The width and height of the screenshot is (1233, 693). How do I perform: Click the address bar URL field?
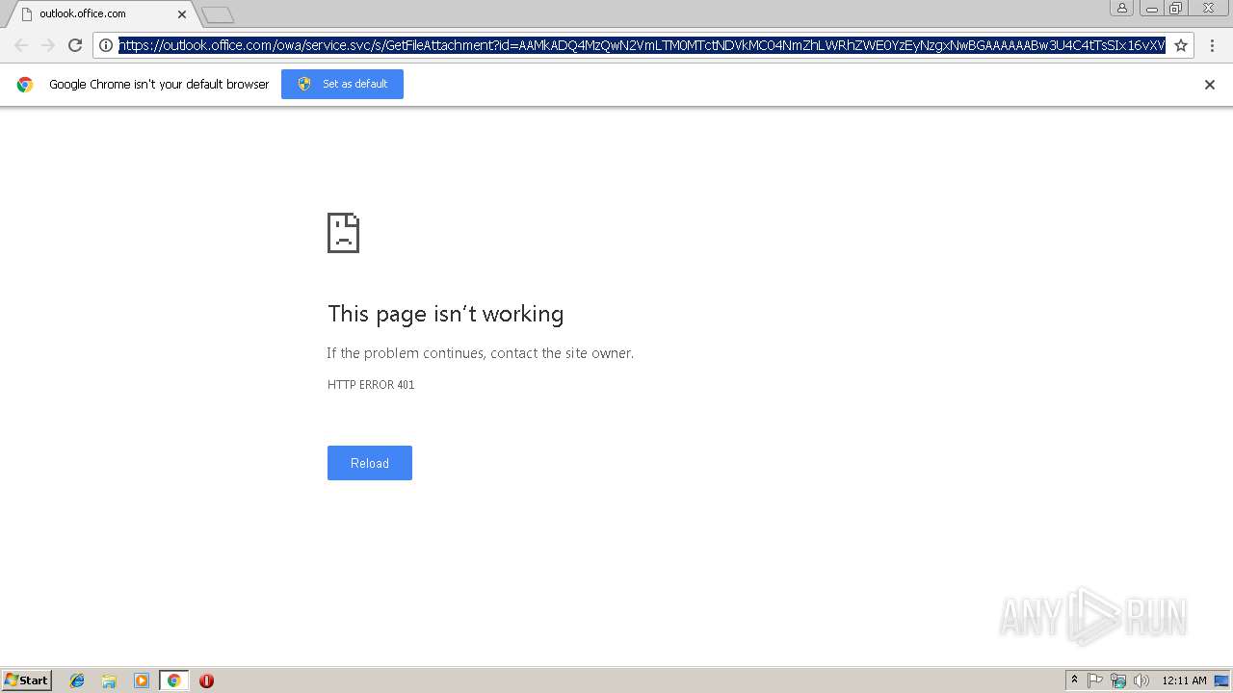[642, 45]
